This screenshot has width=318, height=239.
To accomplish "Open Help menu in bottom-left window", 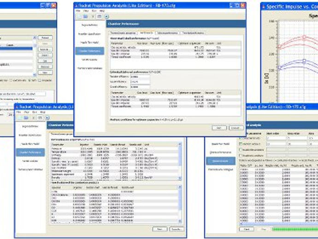I will coord(42,112).
